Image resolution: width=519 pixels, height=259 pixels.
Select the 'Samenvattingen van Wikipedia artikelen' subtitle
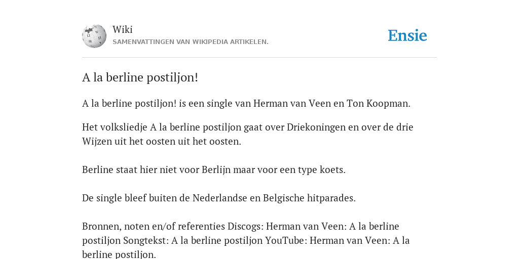point(191,42)
